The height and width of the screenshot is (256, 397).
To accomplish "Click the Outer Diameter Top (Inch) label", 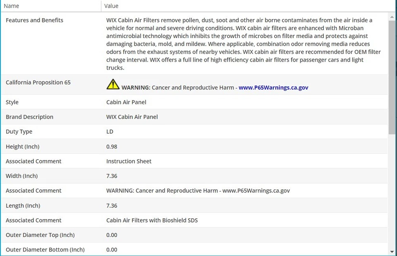I will click(40, 235).
